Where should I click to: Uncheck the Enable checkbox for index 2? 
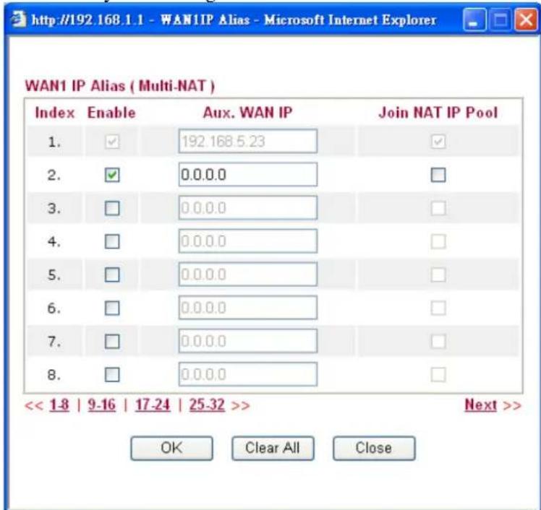(x=112, y=175)
